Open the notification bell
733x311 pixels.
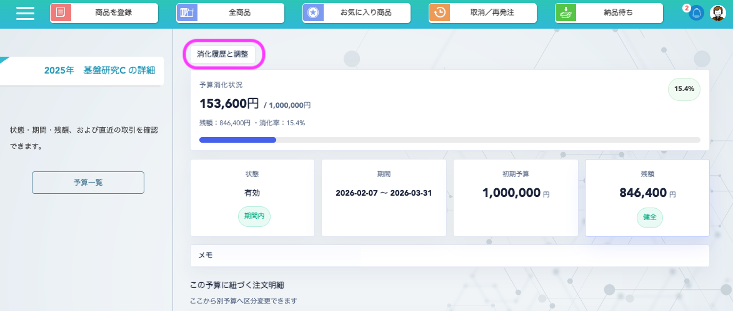click(696, 13)
